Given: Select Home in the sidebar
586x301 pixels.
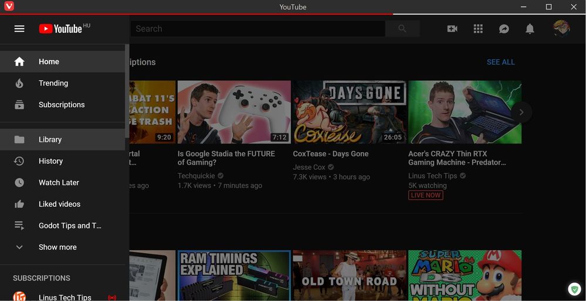Looking at the screenshot, I should point(62,61).
